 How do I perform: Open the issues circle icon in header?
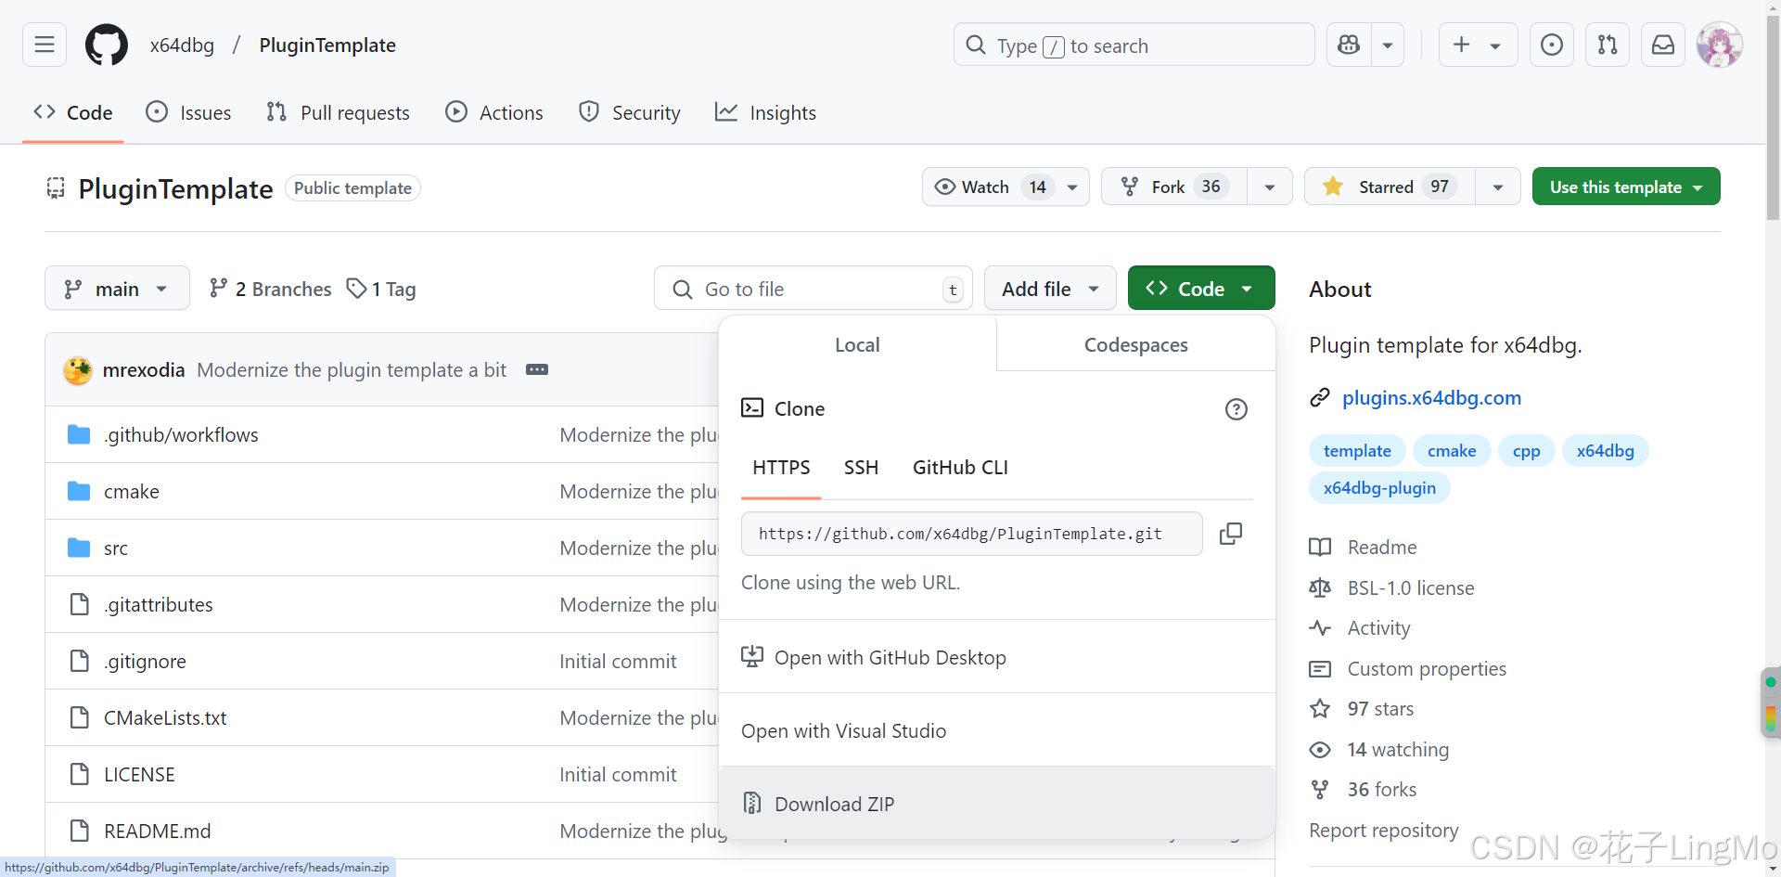pyautogui.click(x=1552, y=45)
